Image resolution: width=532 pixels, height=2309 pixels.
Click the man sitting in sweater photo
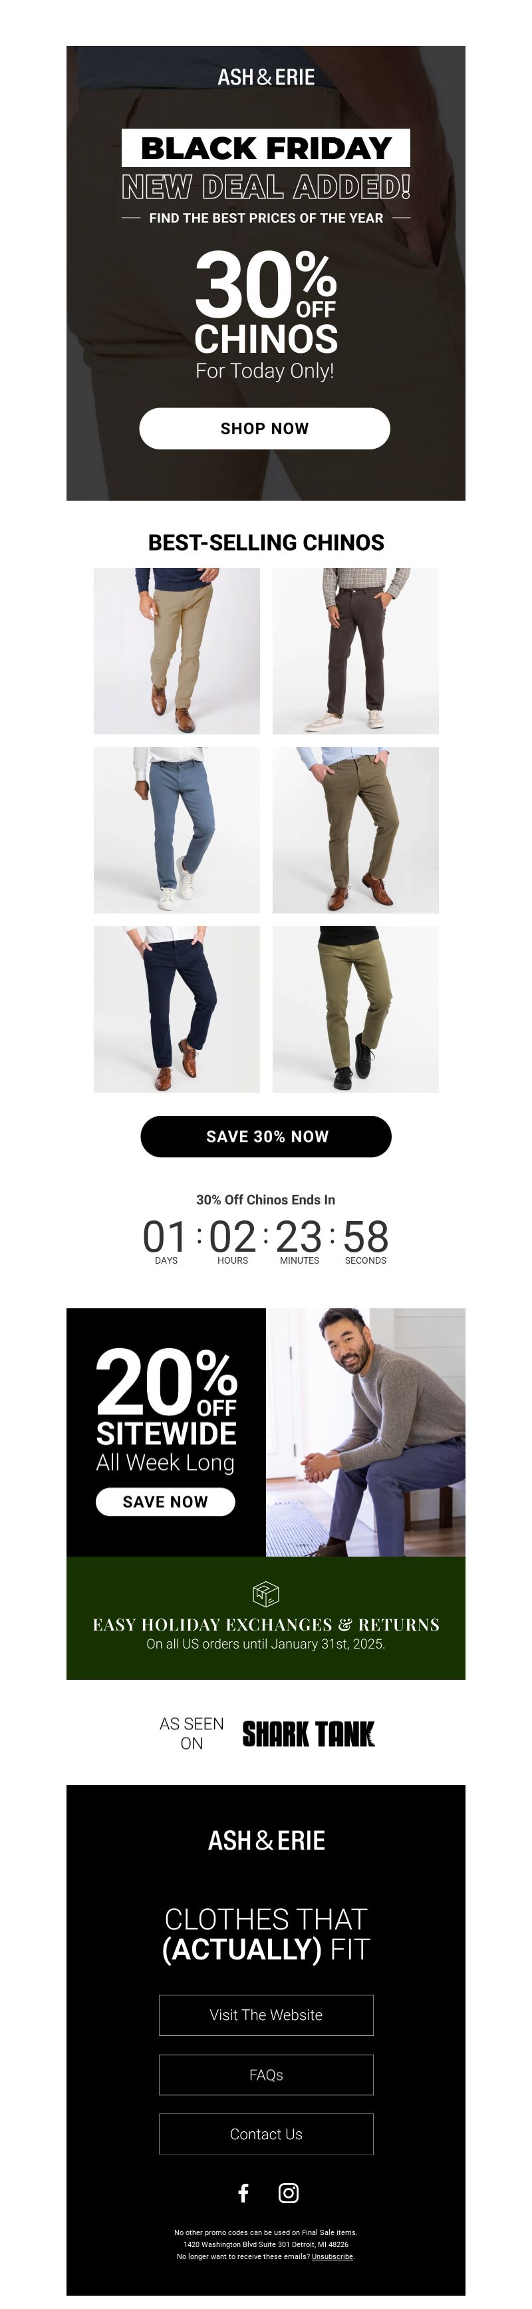(365, 1431)
